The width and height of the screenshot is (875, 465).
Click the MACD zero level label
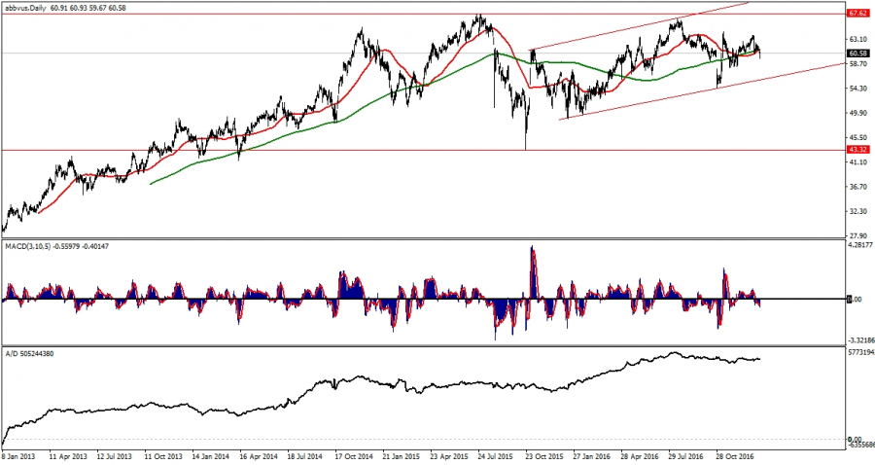[856, 300]
